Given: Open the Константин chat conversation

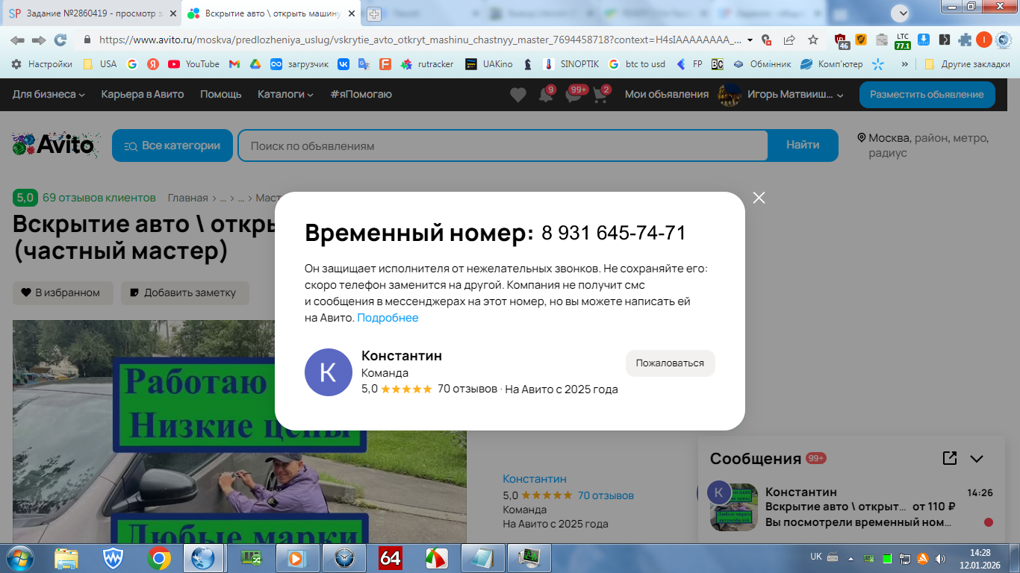Looking at the screenshot, I should pyautogui.click(x=851, y=507).
